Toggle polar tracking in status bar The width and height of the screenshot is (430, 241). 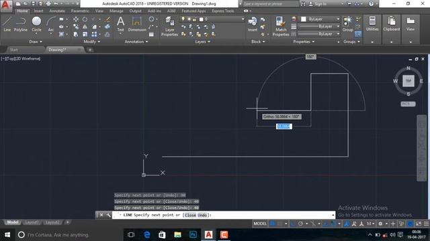tap(300, 224)
